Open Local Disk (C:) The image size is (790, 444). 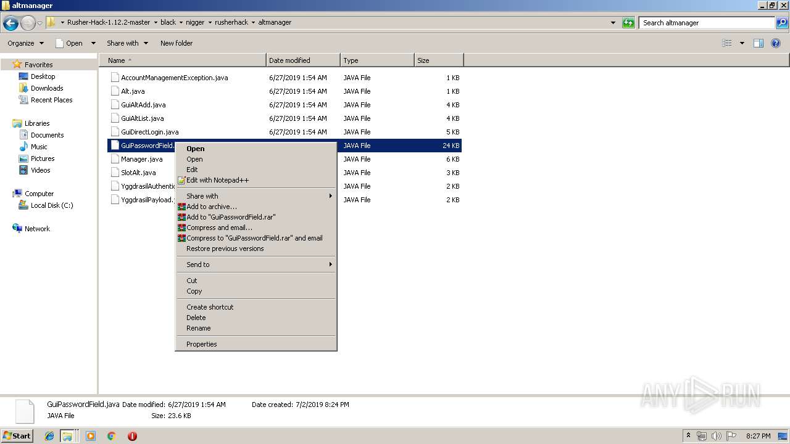(52, 205)
